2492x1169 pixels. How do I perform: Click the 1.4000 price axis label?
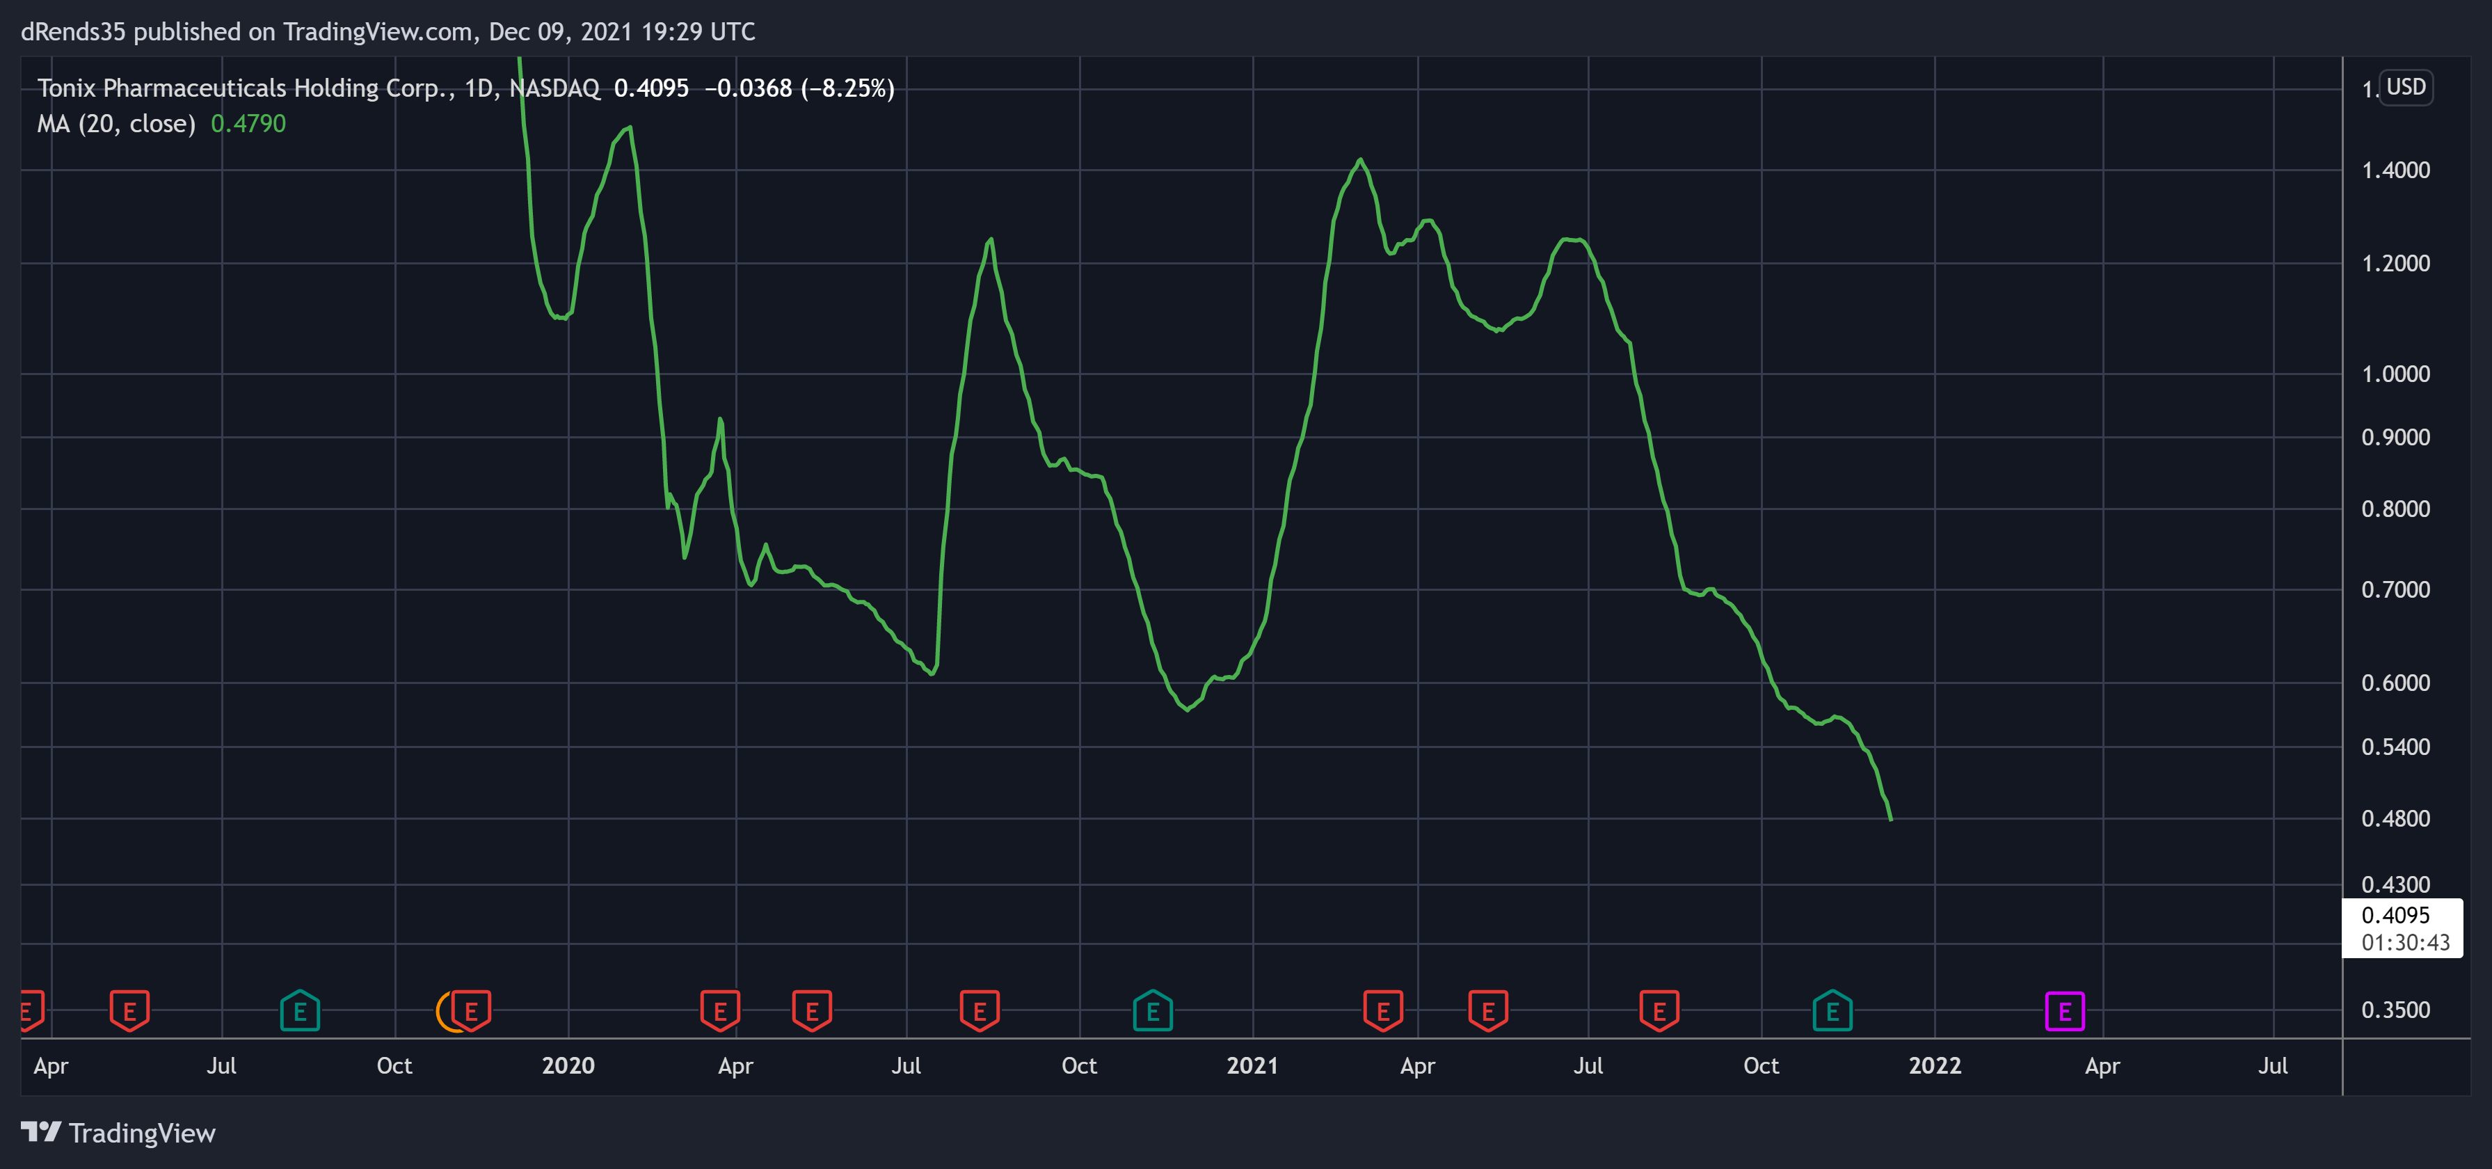[x=2395, y=170]
